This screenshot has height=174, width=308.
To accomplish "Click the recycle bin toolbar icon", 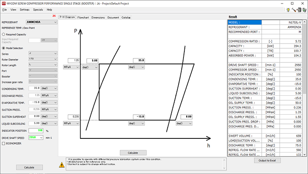I will (x=304, y=10).
